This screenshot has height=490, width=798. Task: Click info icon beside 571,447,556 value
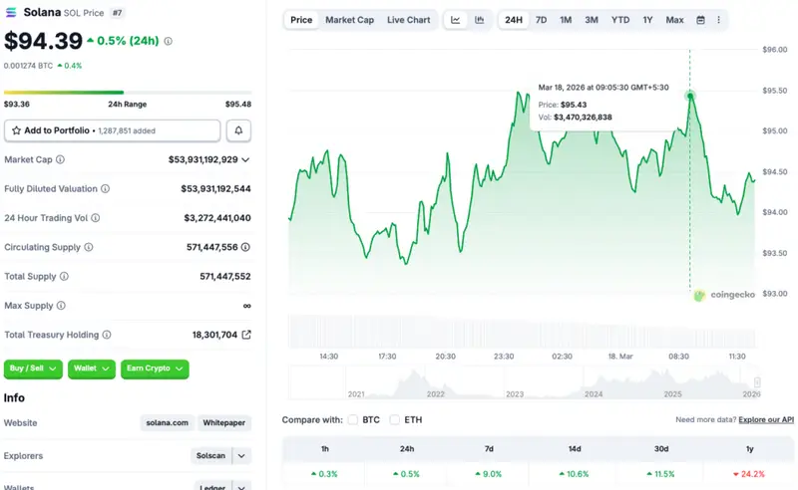[x=245, y=247]
